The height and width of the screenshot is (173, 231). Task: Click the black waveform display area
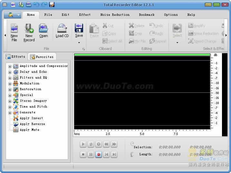(x=142, y=92)
